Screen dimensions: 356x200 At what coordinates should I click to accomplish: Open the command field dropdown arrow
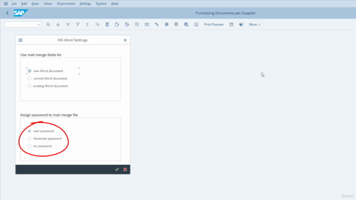[38, 24]
